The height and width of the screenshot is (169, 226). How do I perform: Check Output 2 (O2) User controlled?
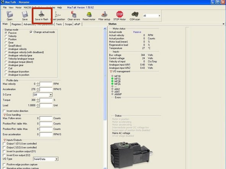pyautogui.click(x=4, y=147)
